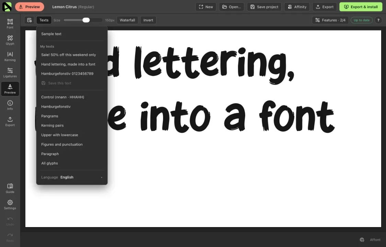The height and width of the screenshot is (247, 386).
Task: Click the Up to date status badge
Action: [361, 20]
